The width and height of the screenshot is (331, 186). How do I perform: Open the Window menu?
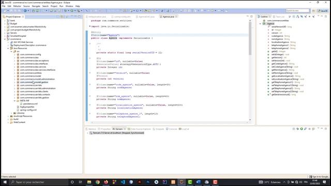[69, 6]
